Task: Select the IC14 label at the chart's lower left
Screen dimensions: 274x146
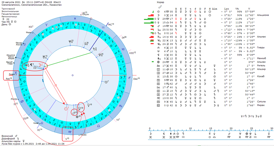Action: tap(40, 130)
